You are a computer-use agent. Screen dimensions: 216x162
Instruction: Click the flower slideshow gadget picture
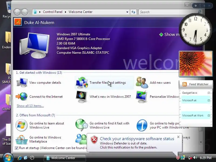195,64
